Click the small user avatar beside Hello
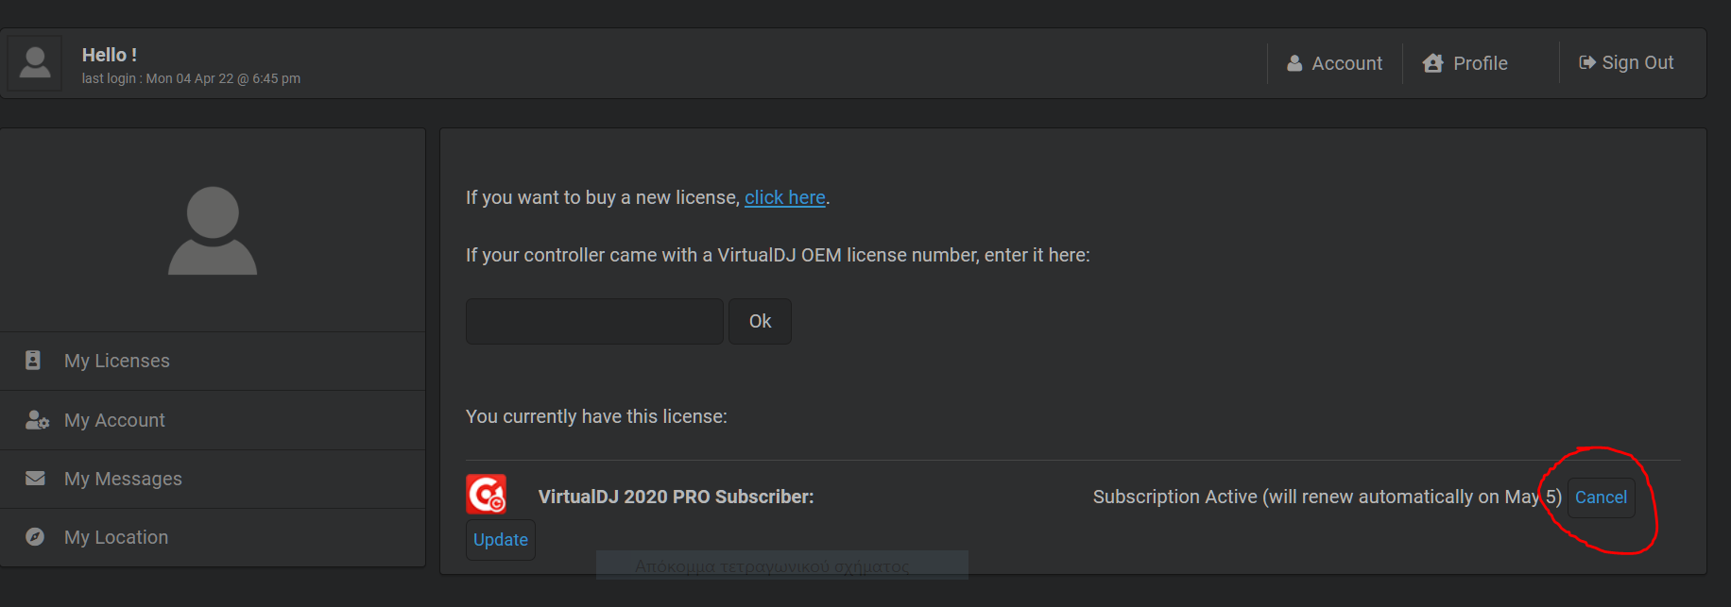Screen dimensions: 1731x607 click(x=35, y=63)
